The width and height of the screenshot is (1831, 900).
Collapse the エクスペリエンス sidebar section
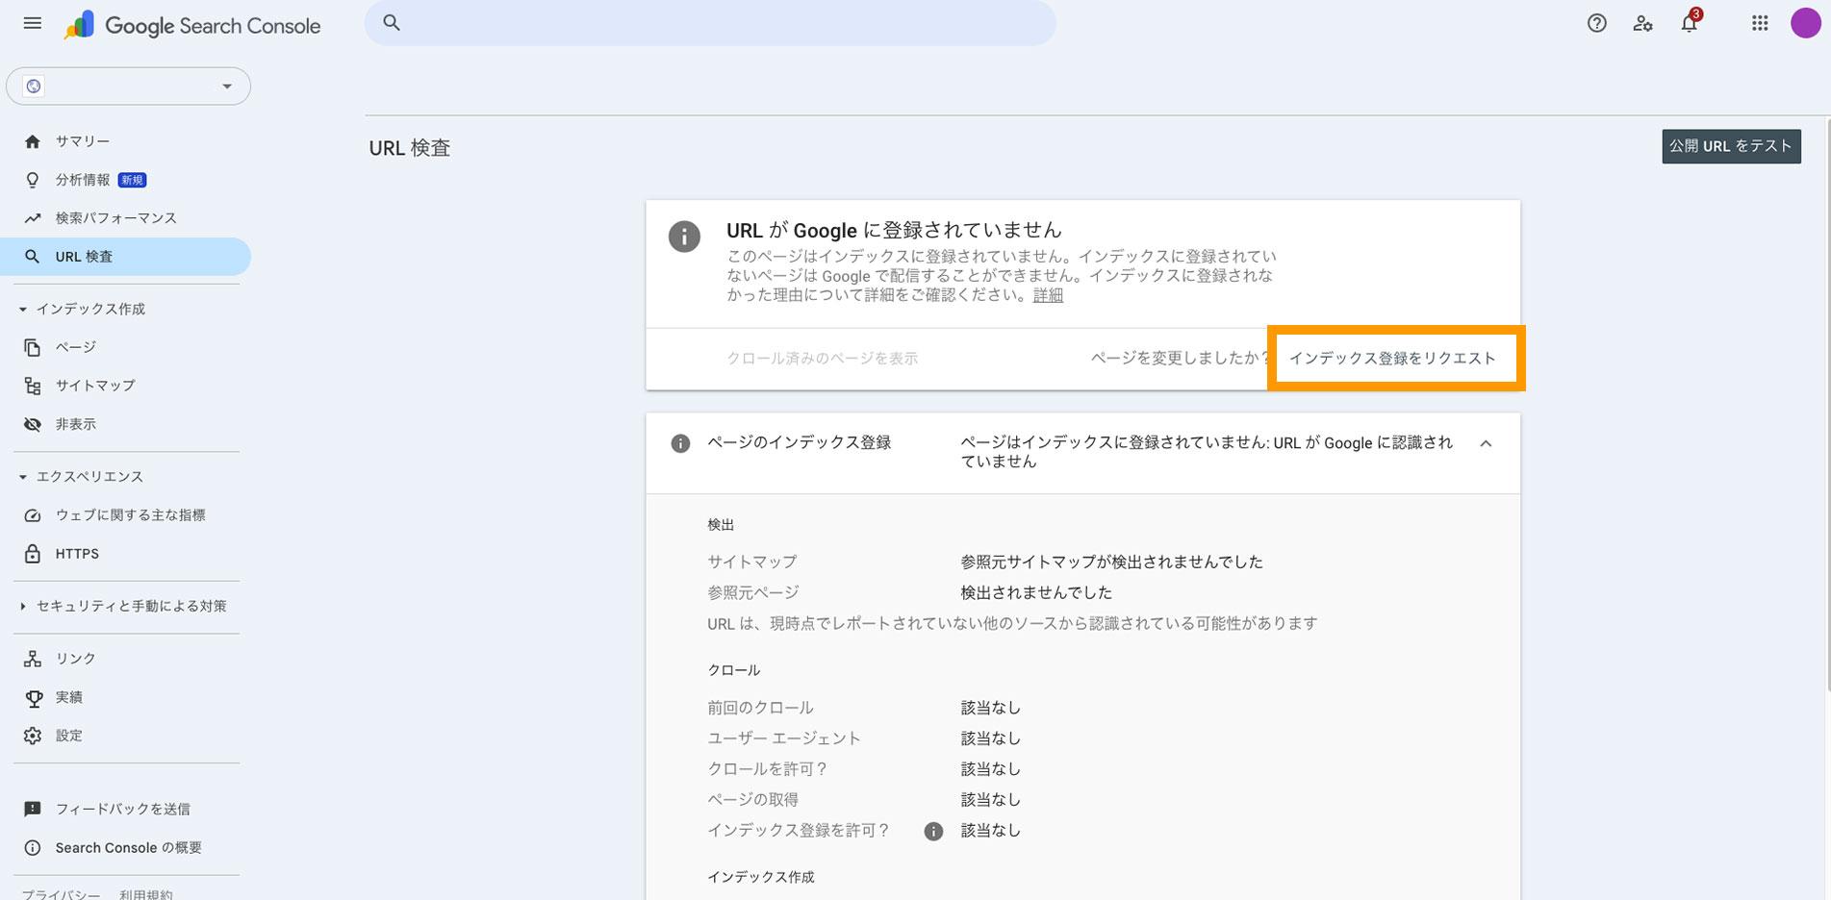[23, 477]
